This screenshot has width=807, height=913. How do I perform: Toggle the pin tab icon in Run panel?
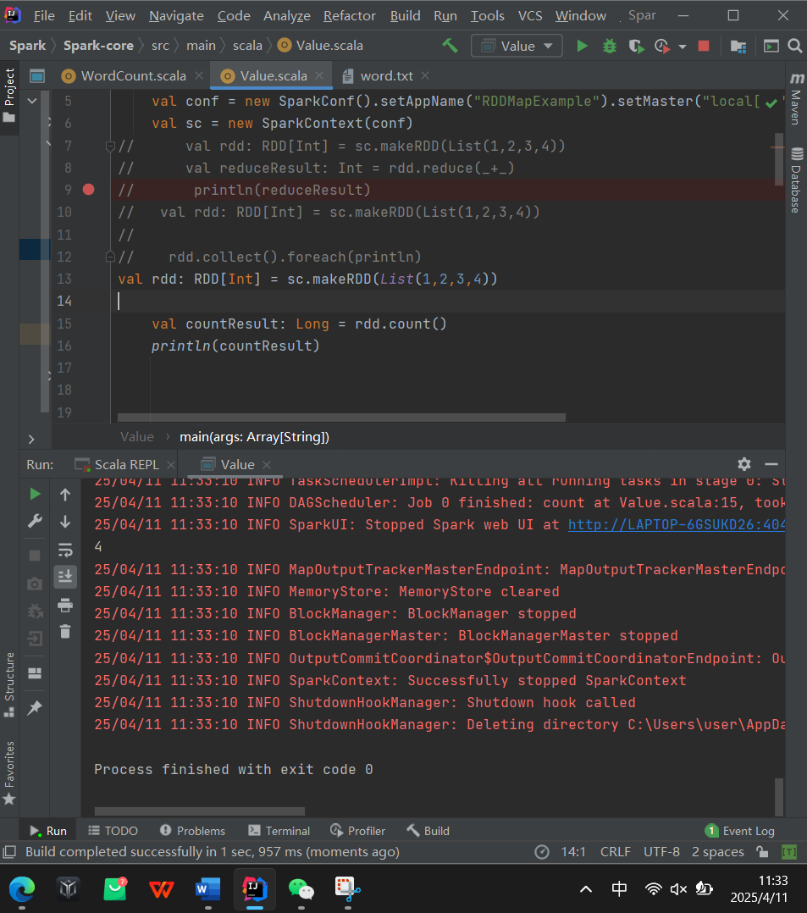35,707
